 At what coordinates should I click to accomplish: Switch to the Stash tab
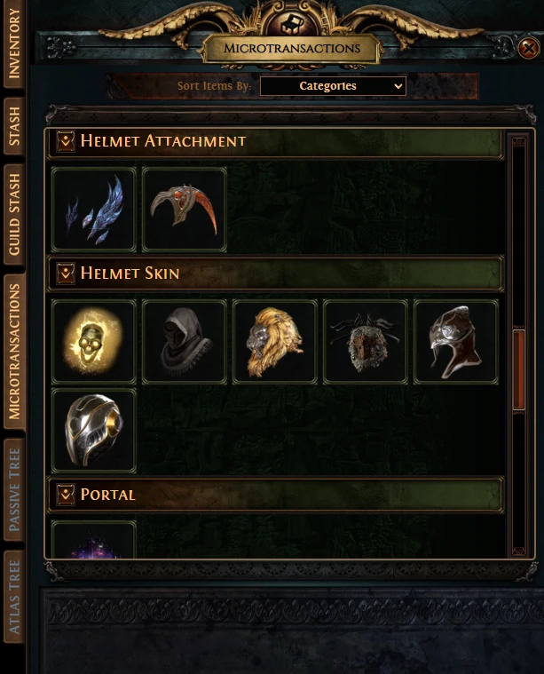(13, 126)
